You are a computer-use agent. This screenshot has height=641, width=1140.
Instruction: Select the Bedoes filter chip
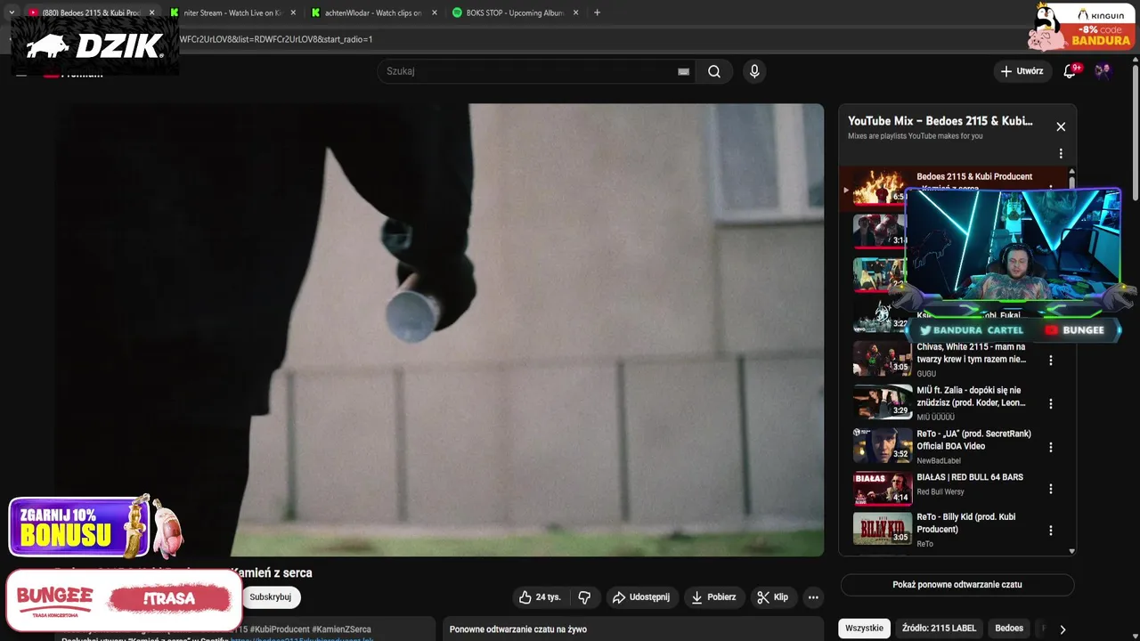coord(1009,629)
